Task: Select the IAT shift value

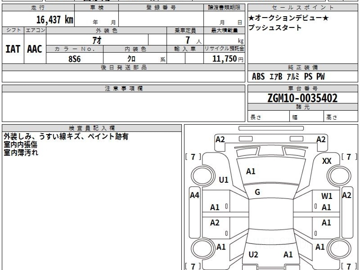Action: pyautogui.click(x=13, y=49)
